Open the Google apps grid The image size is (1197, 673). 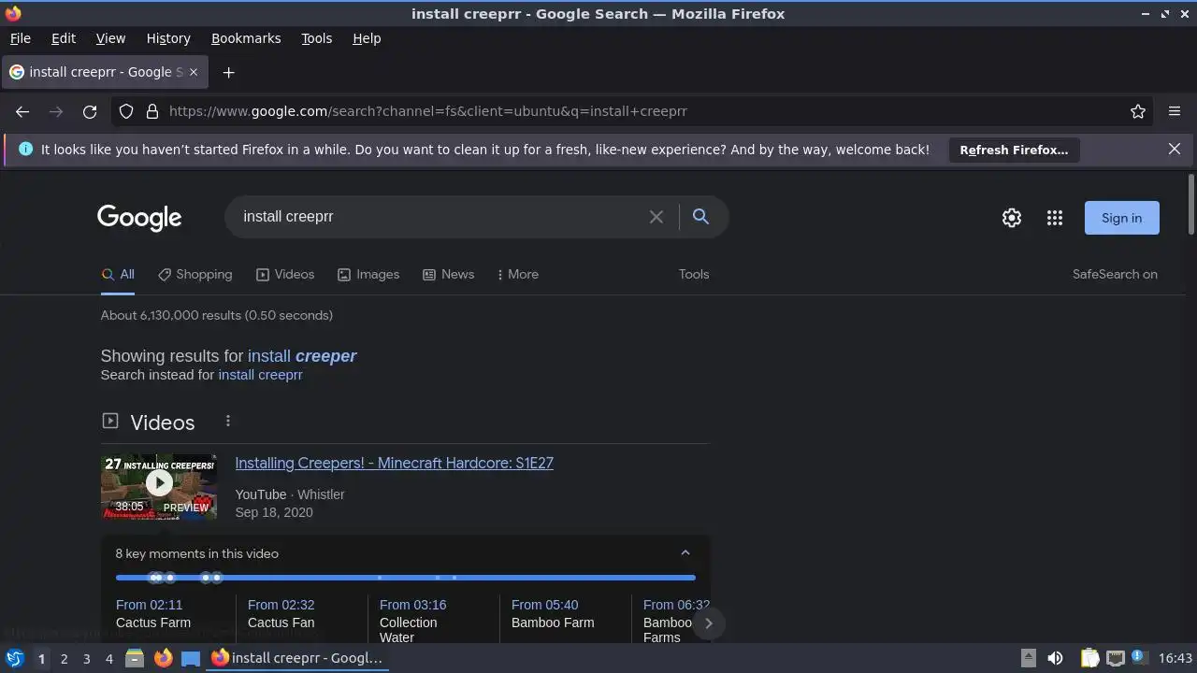pos(1055,218)
